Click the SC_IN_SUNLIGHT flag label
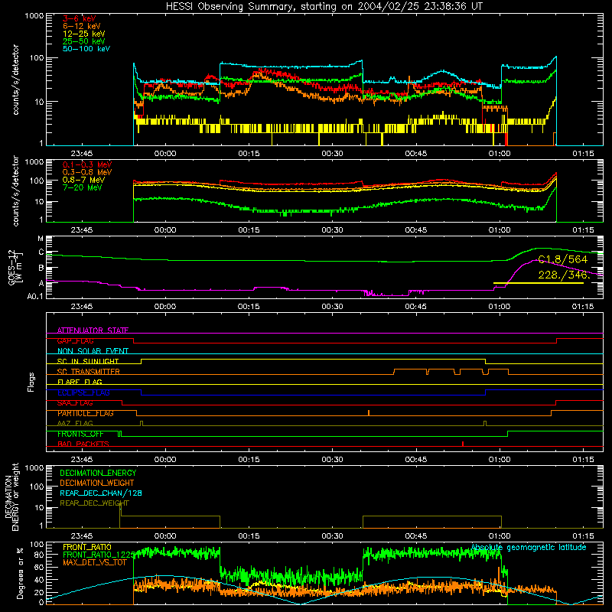 (x=88, y=361)
